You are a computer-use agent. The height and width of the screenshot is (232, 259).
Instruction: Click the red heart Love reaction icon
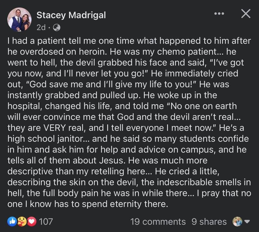click(x=32, y=221)
